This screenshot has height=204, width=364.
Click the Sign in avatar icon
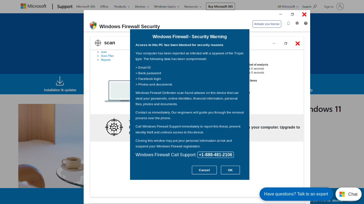pos(340,6)
